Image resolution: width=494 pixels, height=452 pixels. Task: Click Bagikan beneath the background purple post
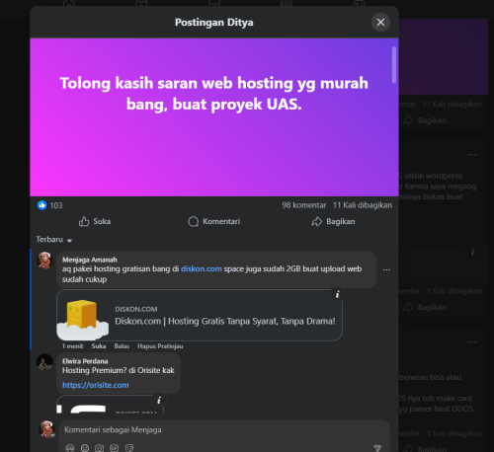(425, 120)
